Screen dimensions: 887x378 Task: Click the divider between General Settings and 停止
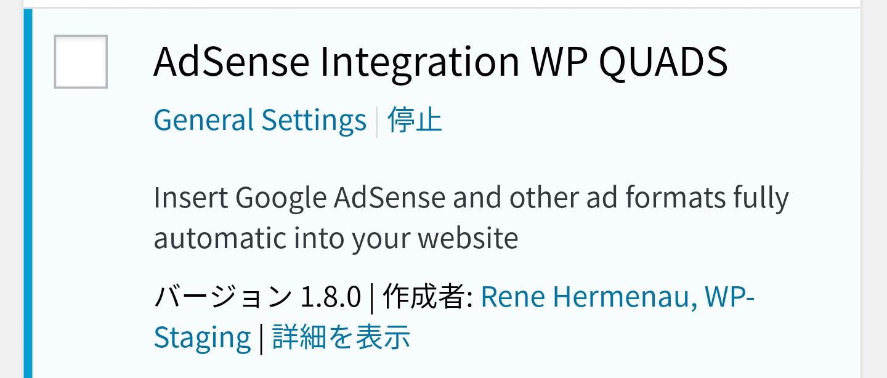(x=377, y=120)
